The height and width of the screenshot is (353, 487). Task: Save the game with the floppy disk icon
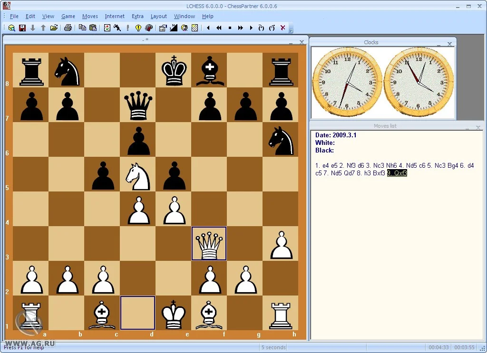[22, 28]
